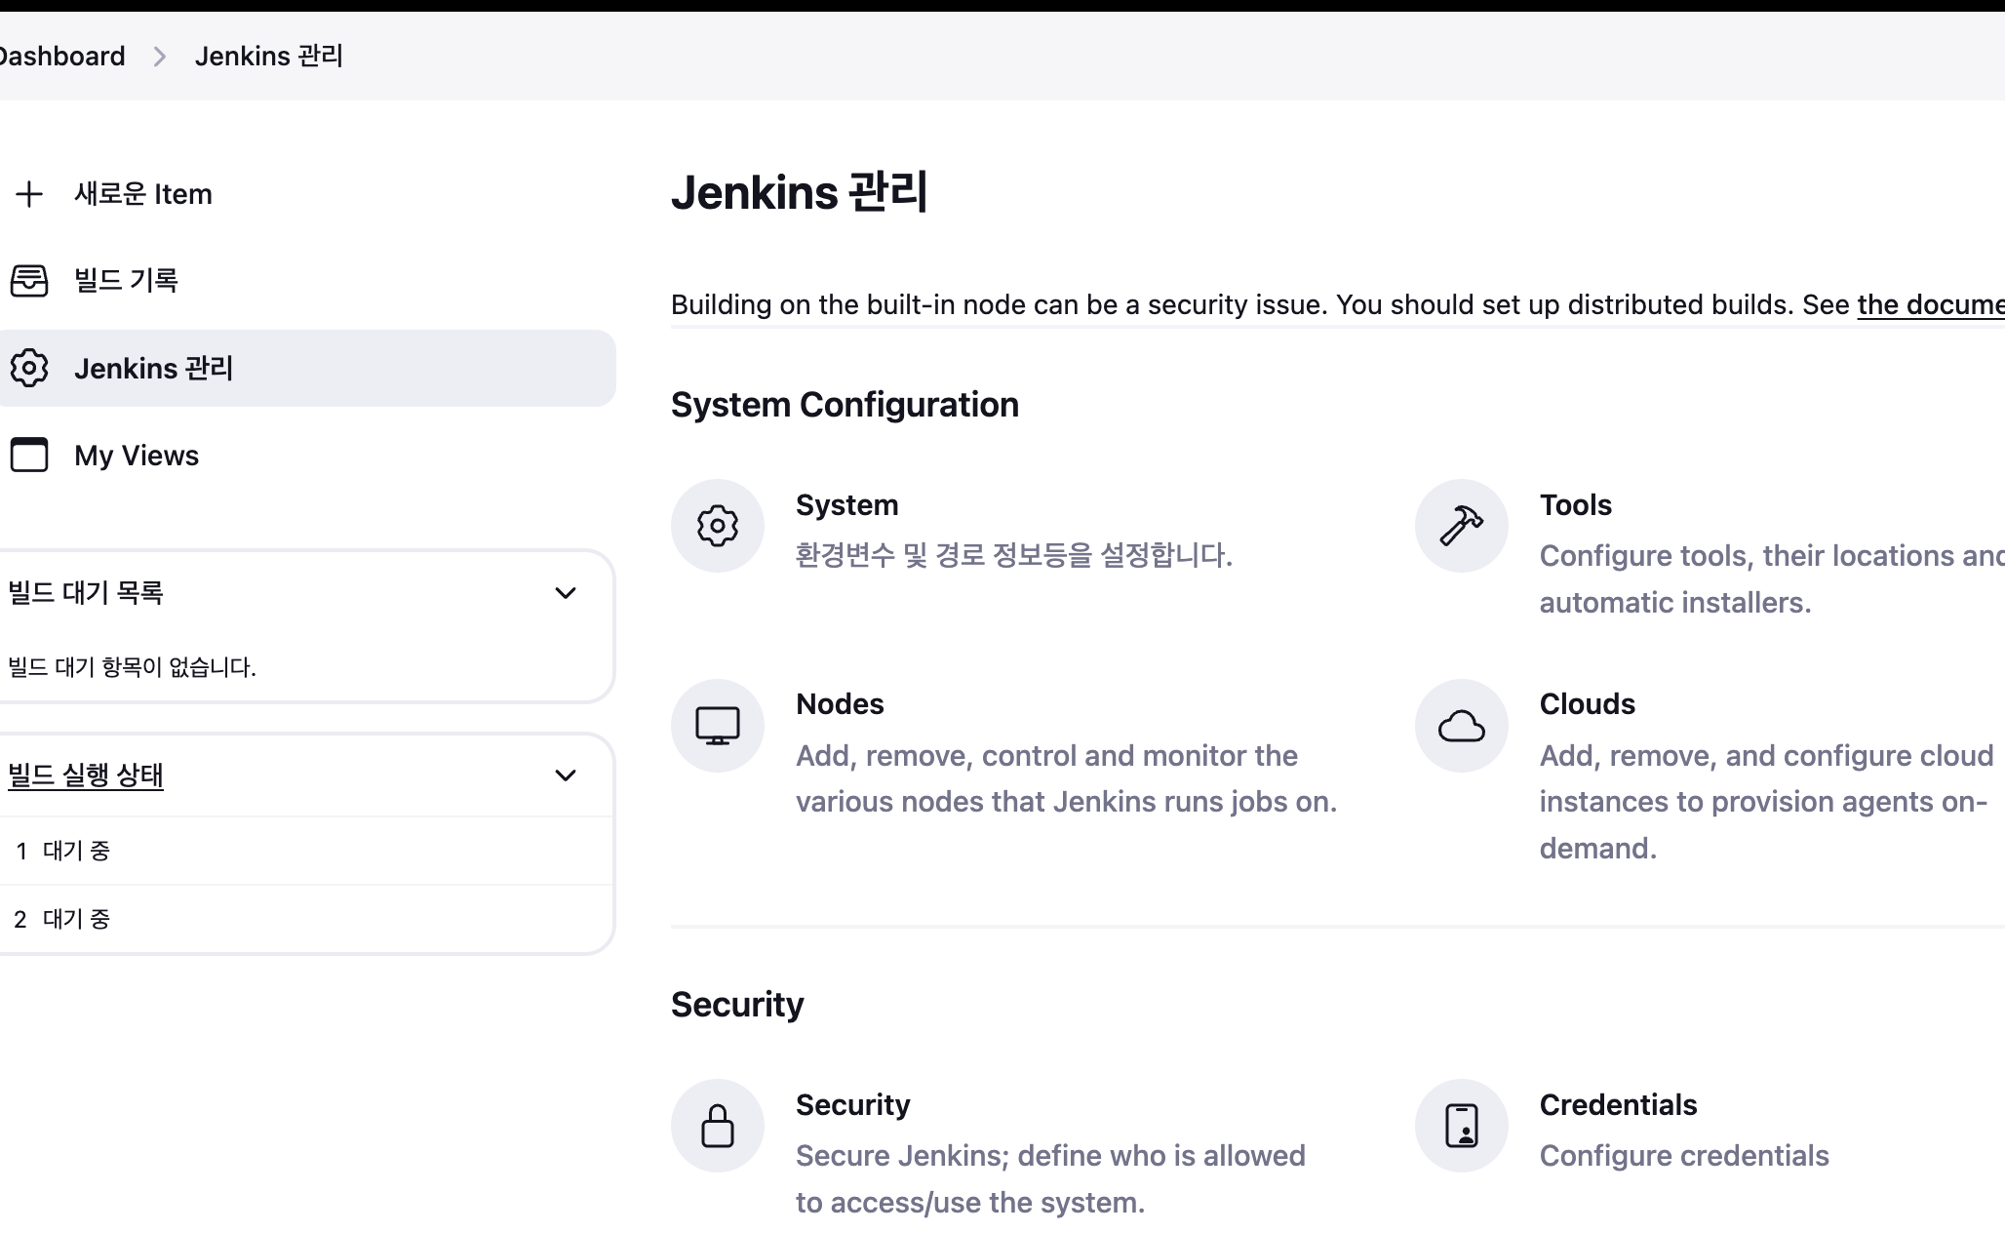Open Nodes management title
Viewport: 2005px width, 1233px height.
840,704
